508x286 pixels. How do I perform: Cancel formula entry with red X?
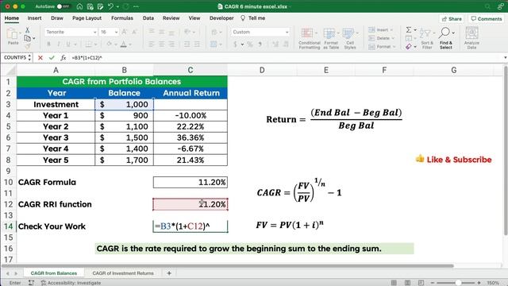tap(40, 58)
